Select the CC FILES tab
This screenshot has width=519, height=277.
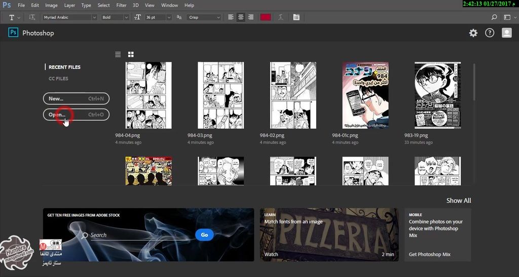click(58, 78)
